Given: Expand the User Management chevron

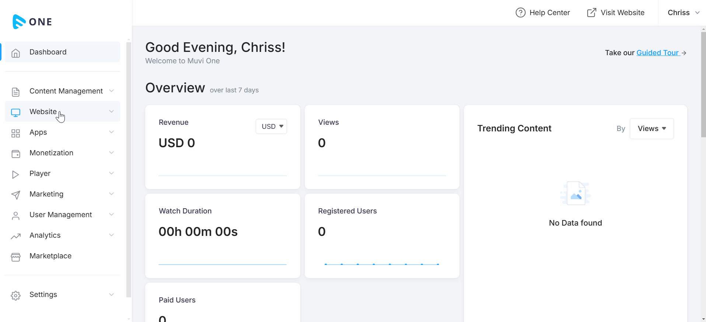Looking at the screenshot, I should [x=111, y=215].
